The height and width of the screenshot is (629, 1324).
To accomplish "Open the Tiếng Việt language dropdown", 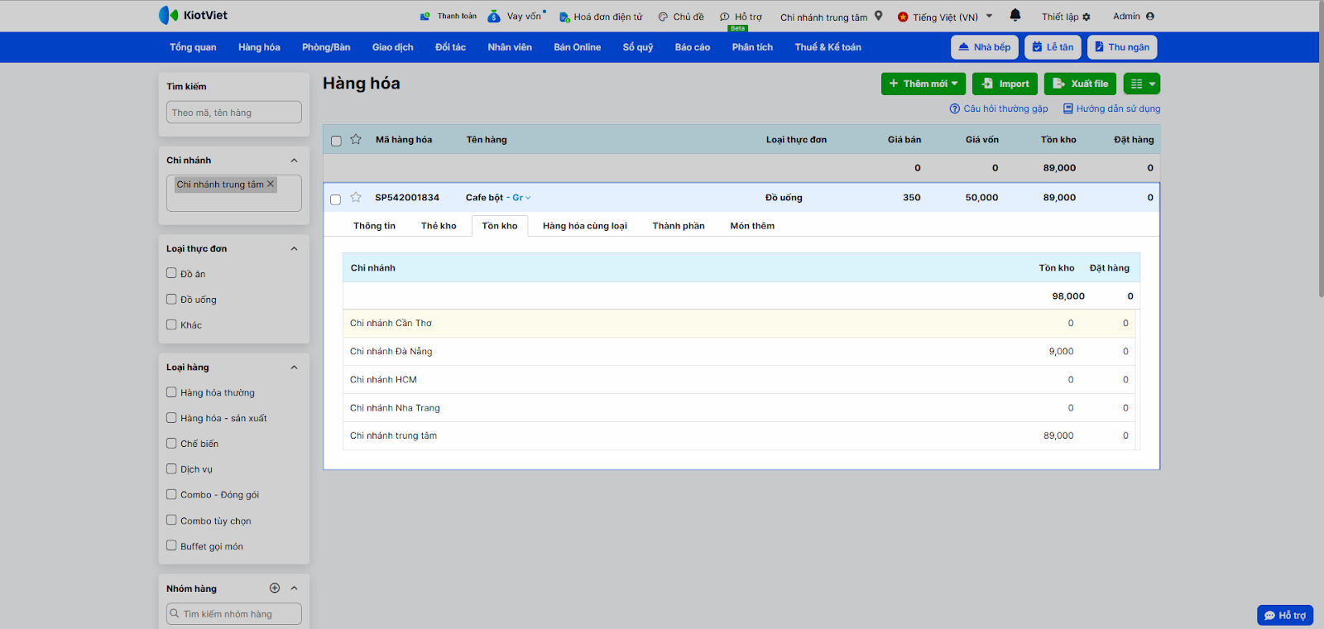I will point(945,17).
